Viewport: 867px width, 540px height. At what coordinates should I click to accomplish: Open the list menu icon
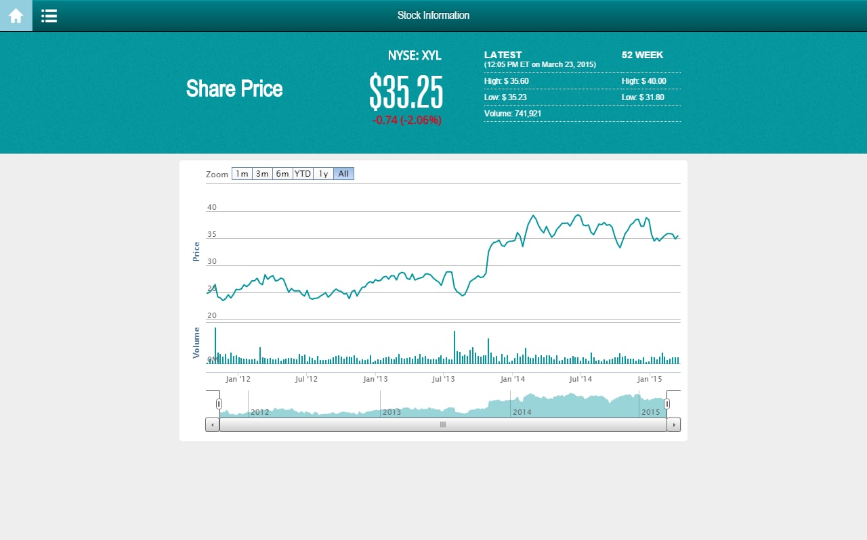(x=49, y=16)
